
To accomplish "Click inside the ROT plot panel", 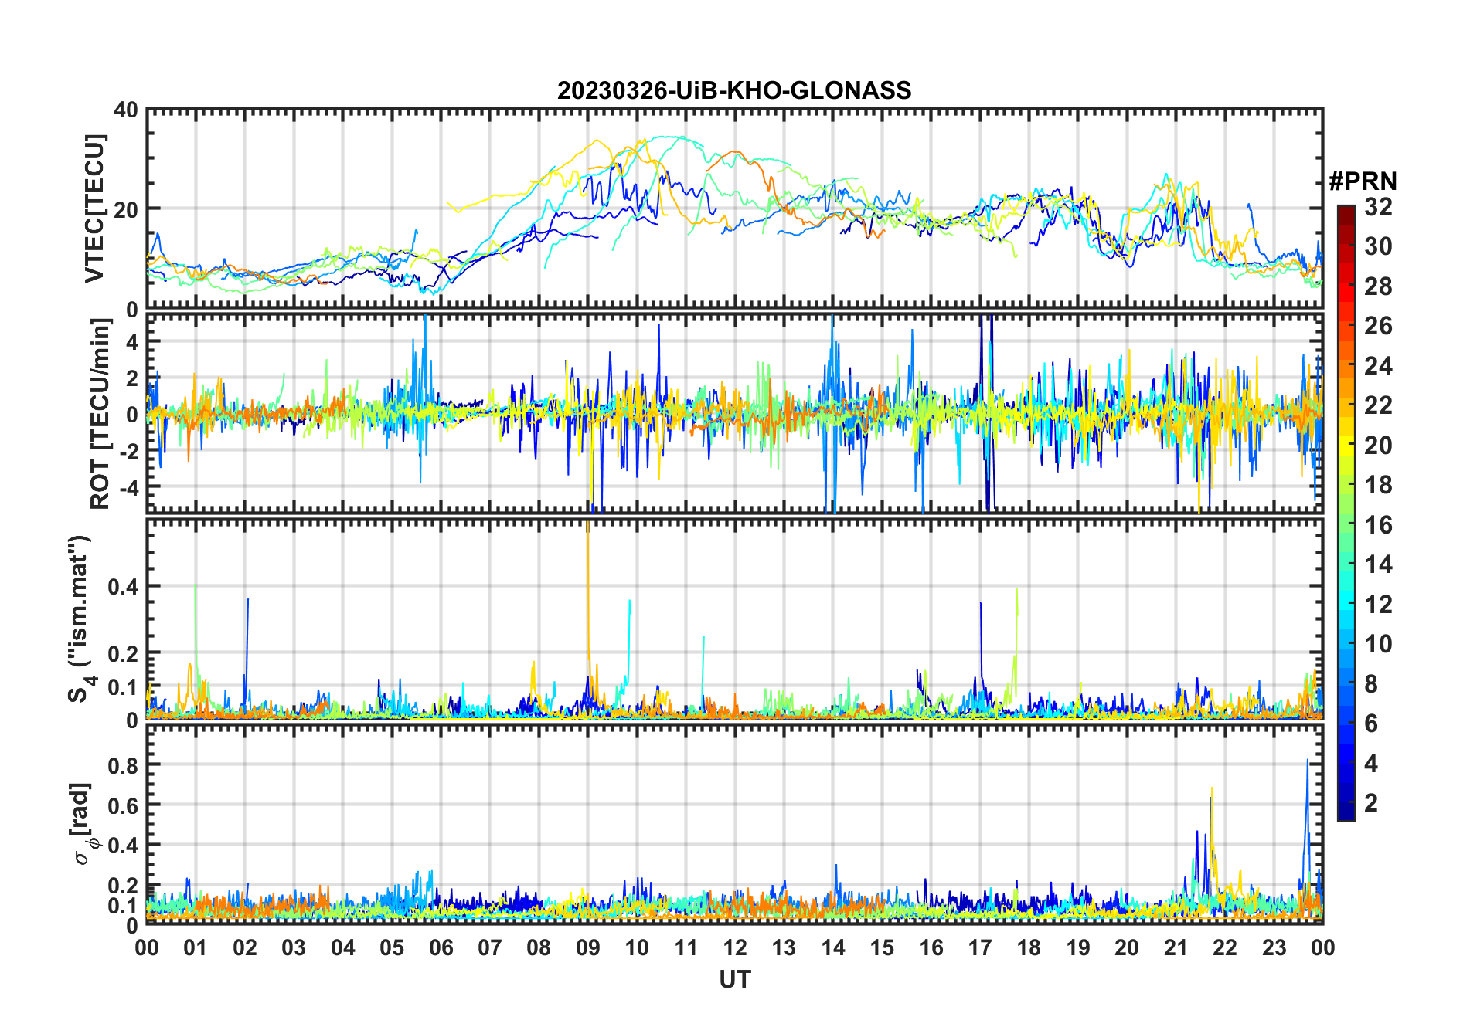I will [x=734, y=412].
